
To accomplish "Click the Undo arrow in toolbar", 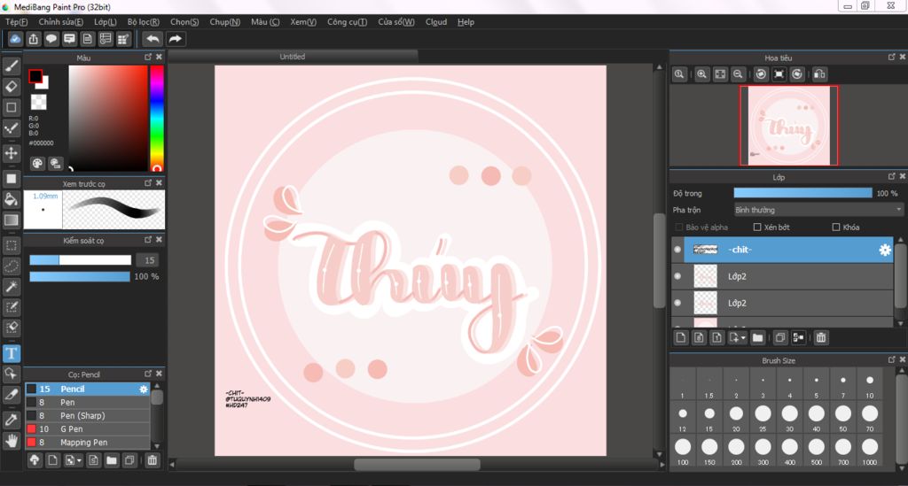I will click(153, 39).
